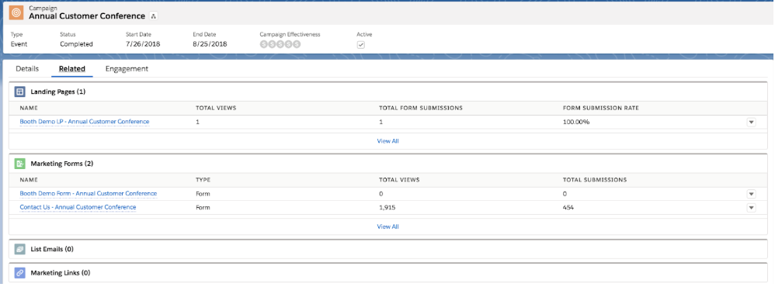Click the 454 total submissions cell
Screen dimensions: 775x287
click(x=568, y=208)
